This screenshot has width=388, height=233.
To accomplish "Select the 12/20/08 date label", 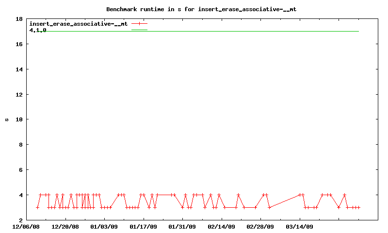I will tap(65, 226).
